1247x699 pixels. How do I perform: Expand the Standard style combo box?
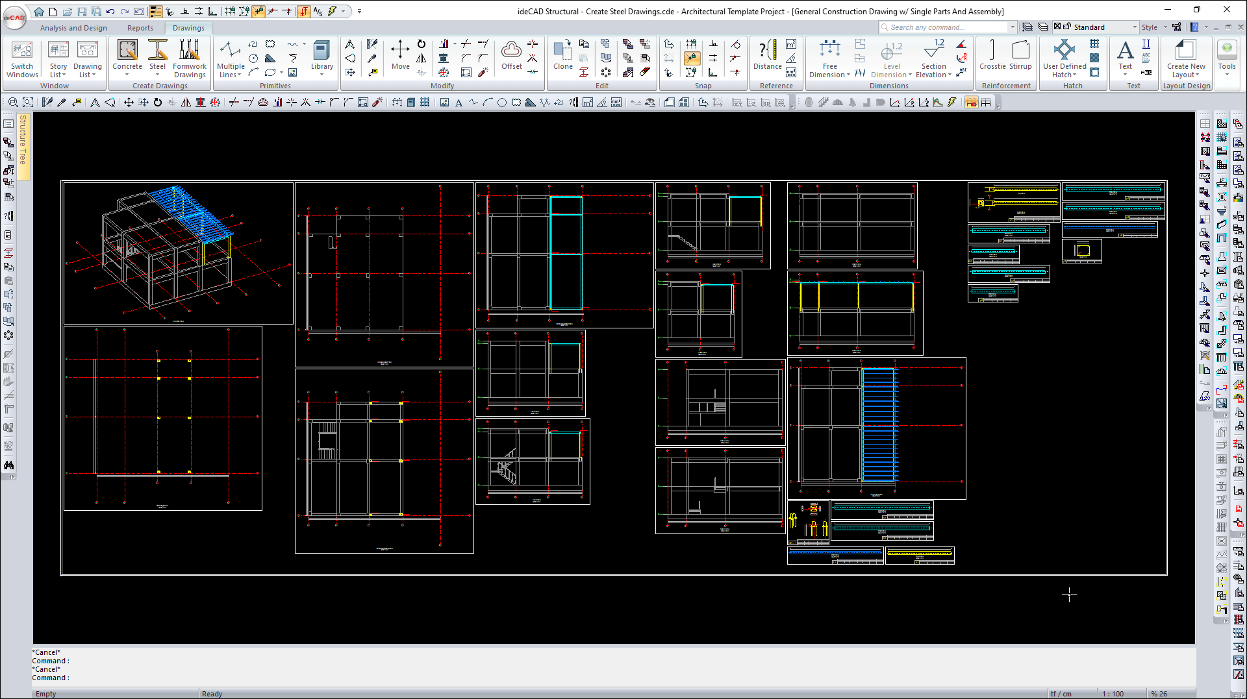(1135, 27)
